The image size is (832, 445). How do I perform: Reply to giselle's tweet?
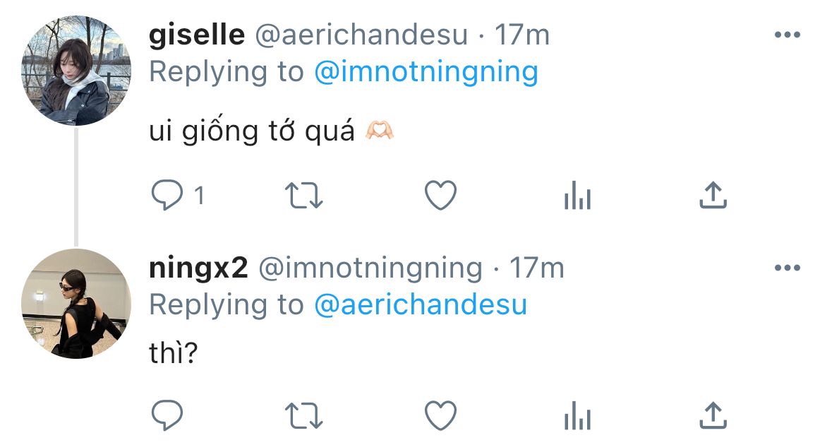[167, 196]
